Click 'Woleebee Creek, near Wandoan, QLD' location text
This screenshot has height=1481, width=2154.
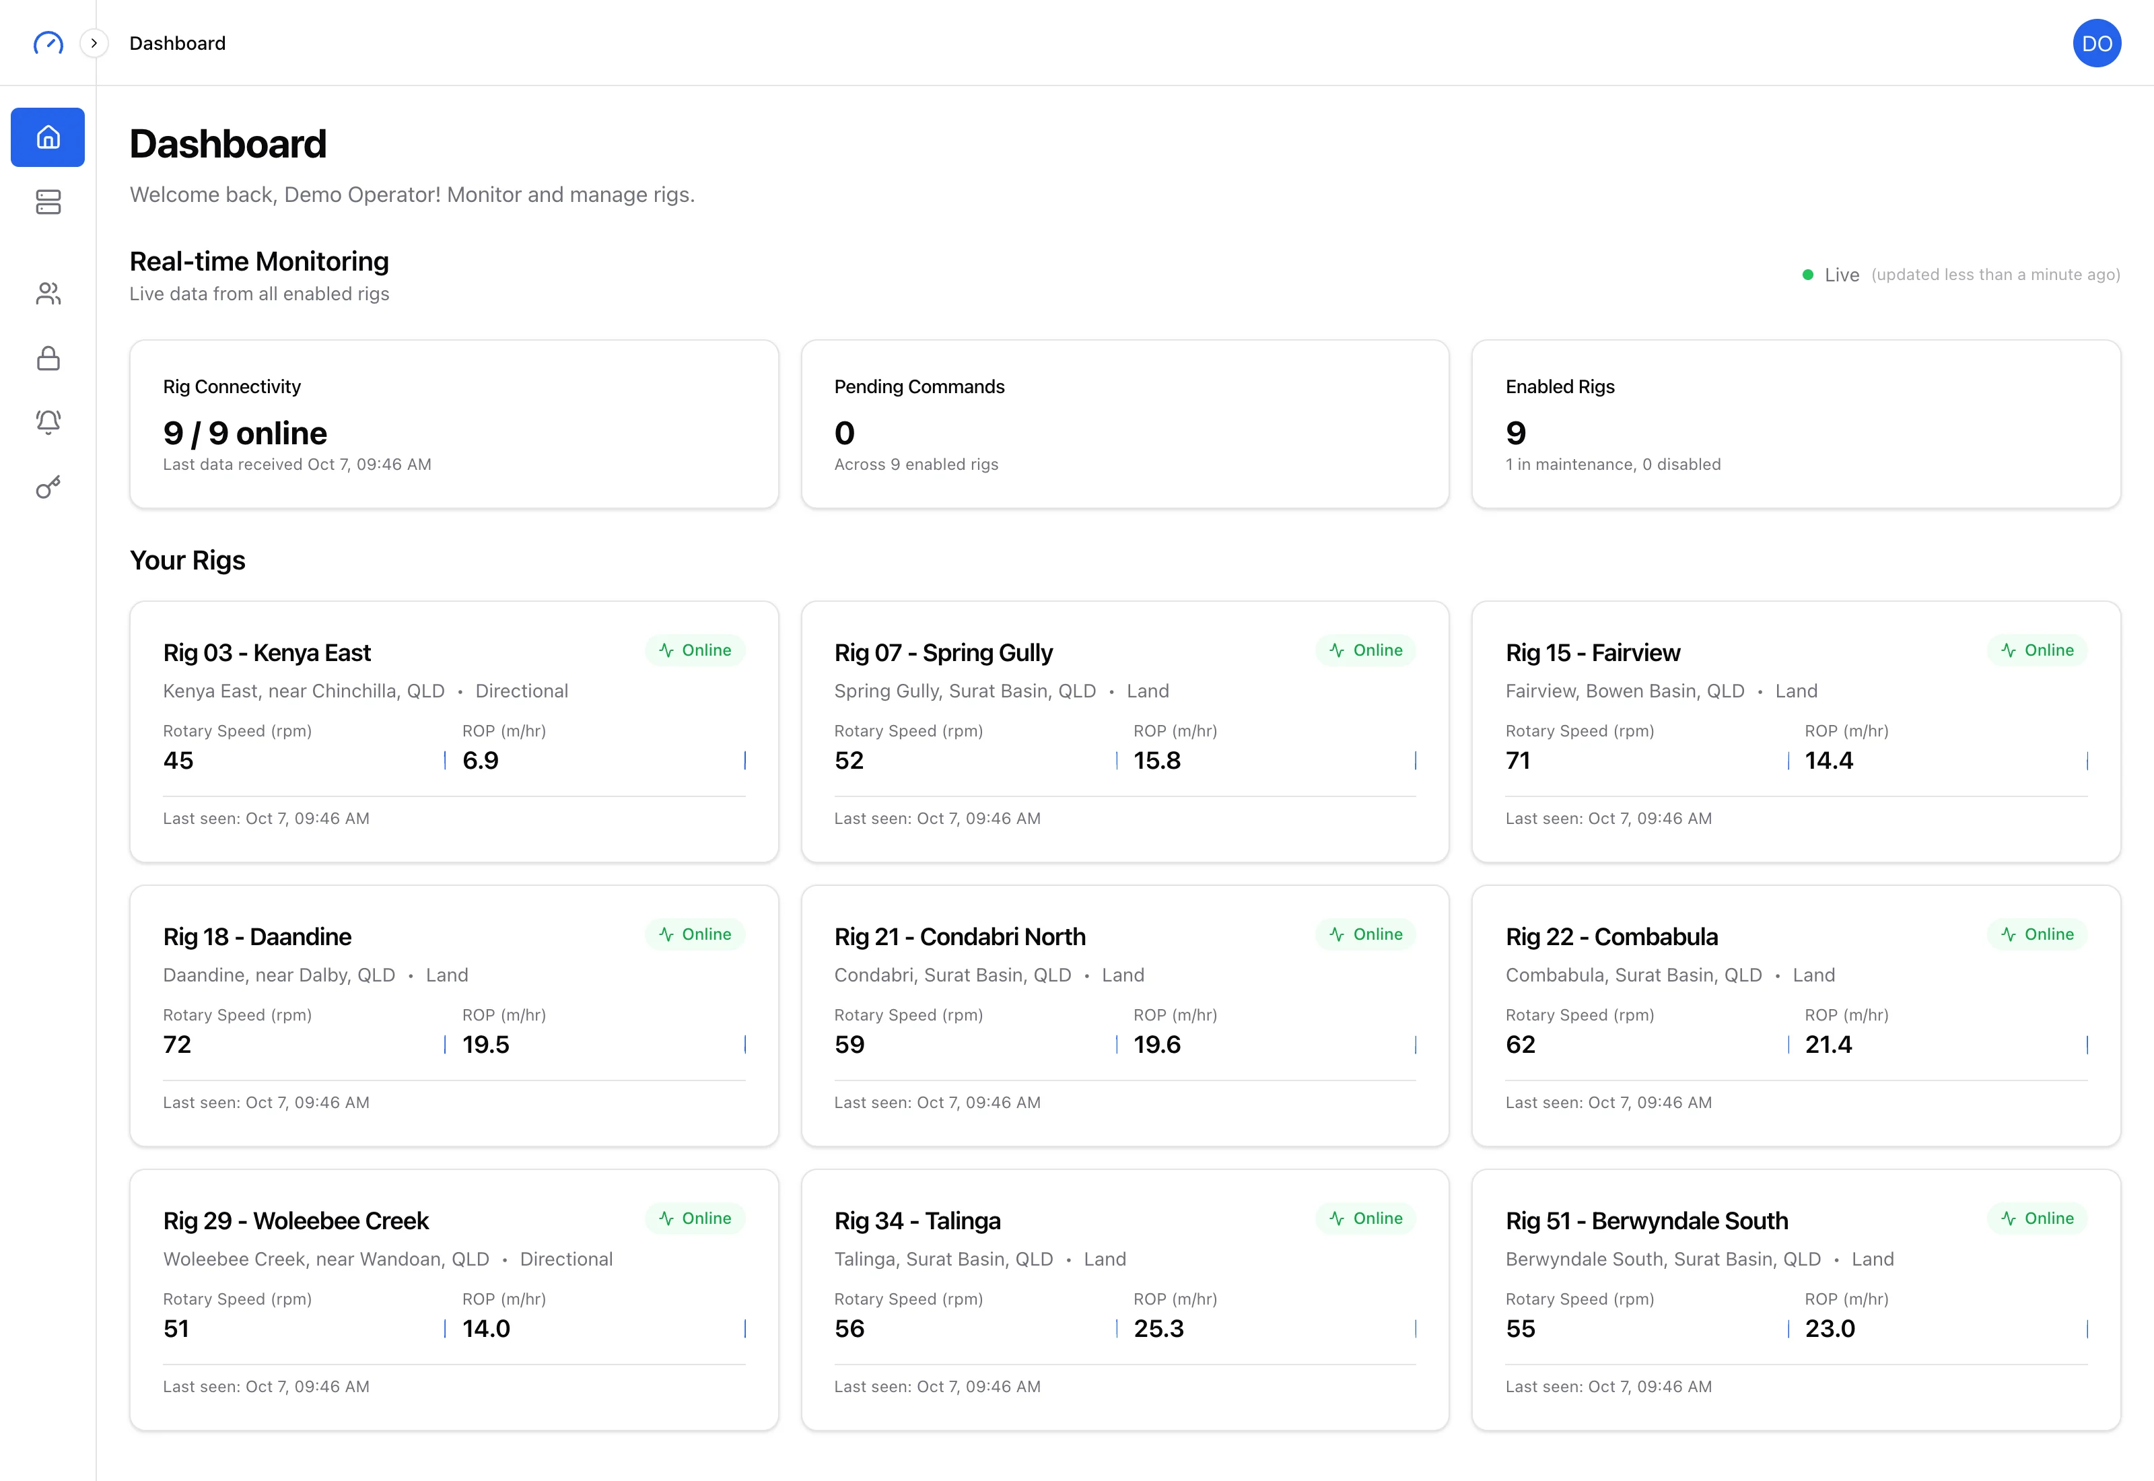[326, 1260]
